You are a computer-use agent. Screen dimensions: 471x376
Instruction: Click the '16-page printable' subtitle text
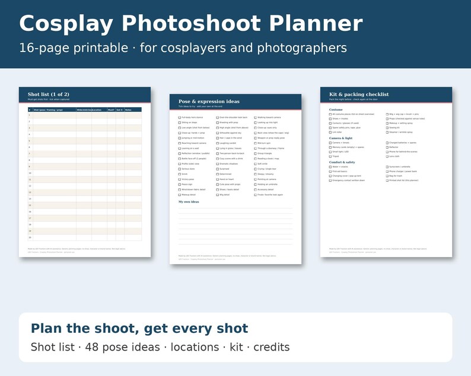pyautogui.click(x=74, y=48)
